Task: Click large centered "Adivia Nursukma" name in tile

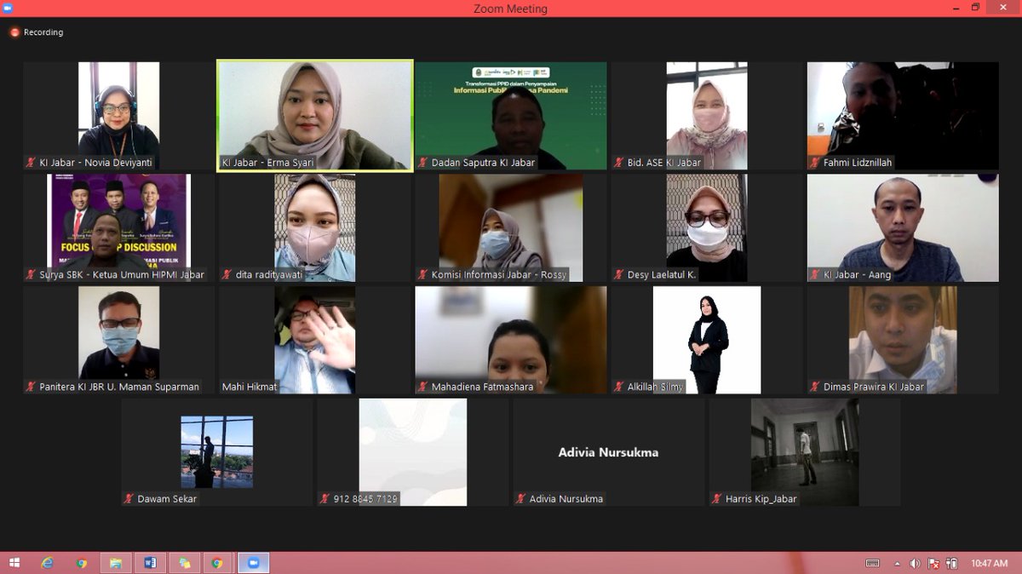Action: 608,452
